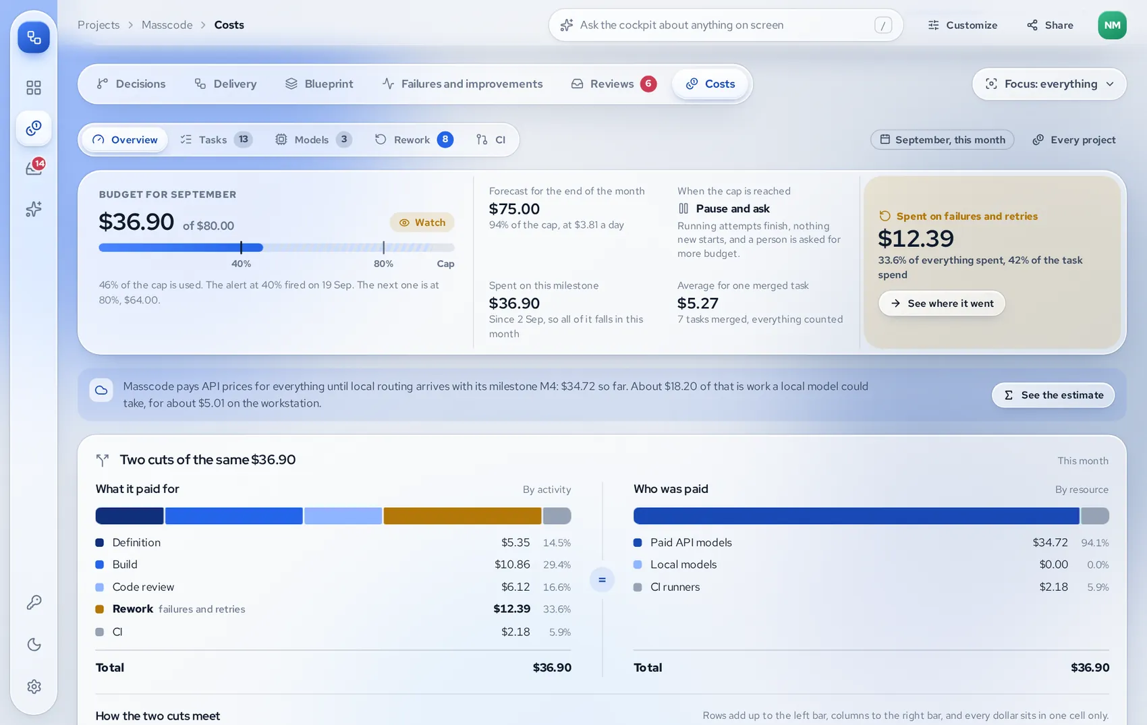The height and width of the screenshot is (725, 1147).
Task: Click the Customize button
Action: tap(963, 25)
